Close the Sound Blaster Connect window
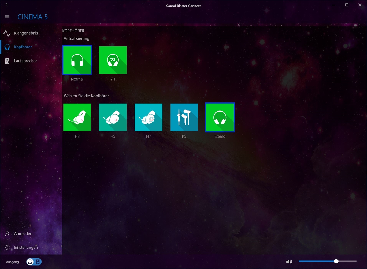 click(360, 5)
